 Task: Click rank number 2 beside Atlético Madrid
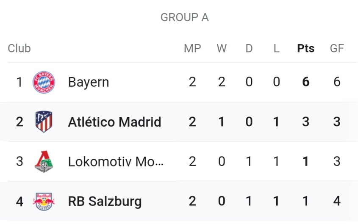coord(19,122)
